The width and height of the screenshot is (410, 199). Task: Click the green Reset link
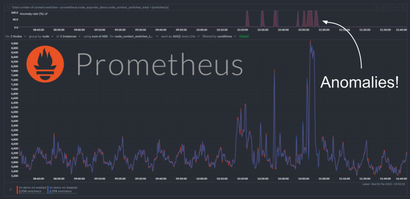(244, 36)
